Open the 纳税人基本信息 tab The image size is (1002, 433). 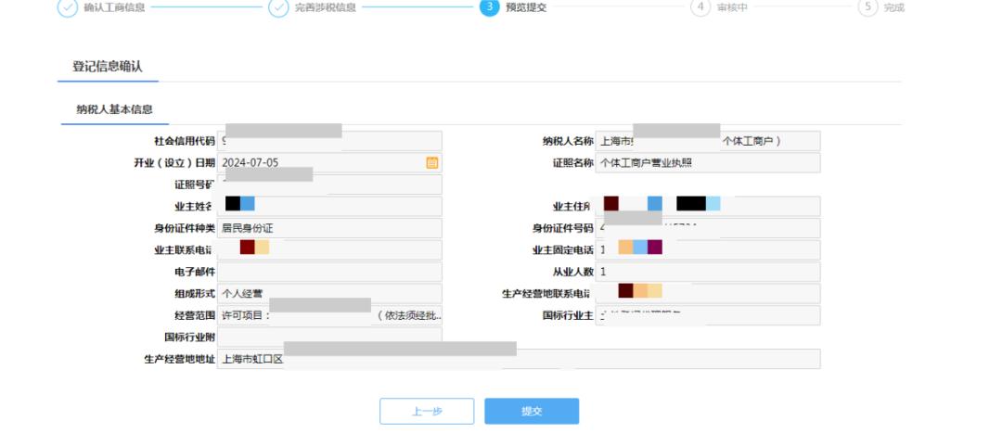pos(114,109)
